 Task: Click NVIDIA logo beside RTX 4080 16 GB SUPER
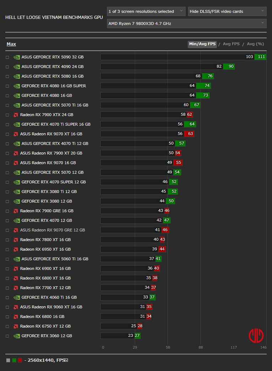tap(17, 86)
